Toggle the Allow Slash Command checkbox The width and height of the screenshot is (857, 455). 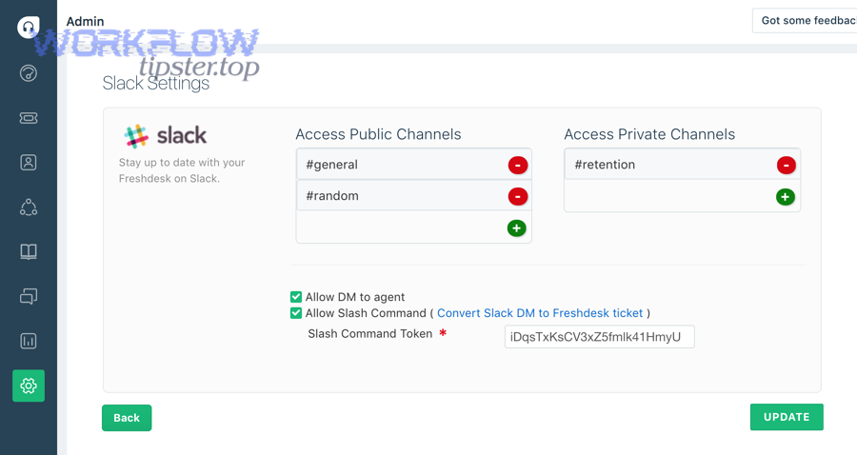click(x=296, y=313)
